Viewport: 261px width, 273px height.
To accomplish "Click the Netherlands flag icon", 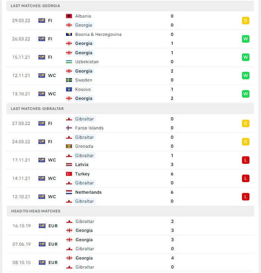I will [69, 192].
